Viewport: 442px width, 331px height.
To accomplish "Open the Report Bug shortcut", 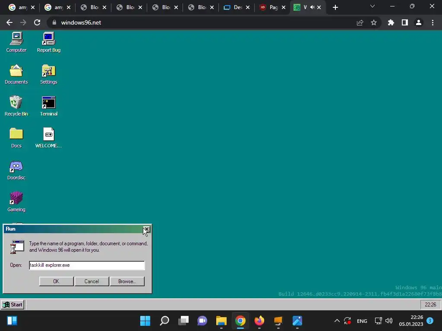I will tap(48, 42).
